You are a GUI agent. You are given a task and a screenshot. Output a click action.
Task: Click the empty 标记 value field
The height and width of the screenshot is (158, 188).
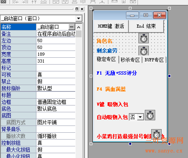pyautogui.click(x=56, y=68)
